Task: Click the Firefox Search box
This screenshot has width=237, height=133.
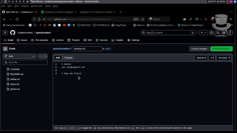Action: point(158,19)
